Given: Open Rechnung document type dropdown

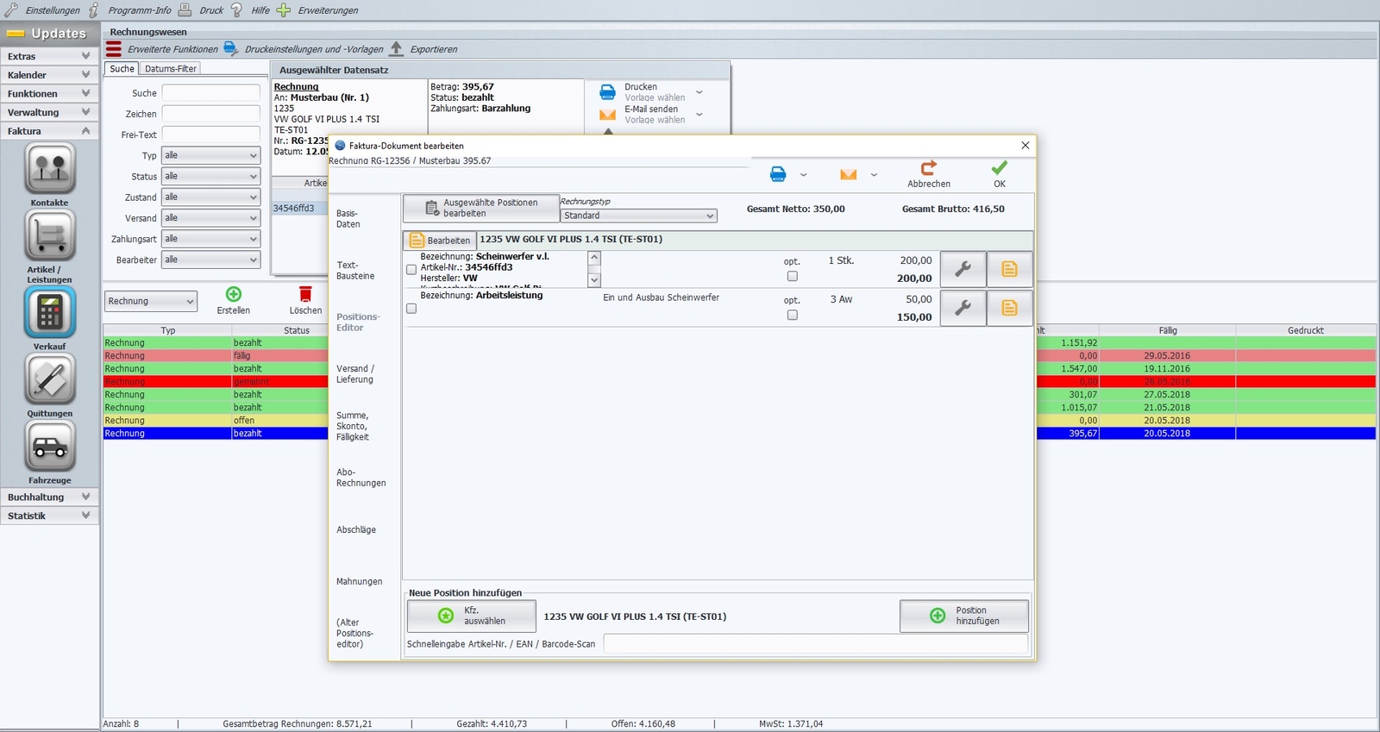Looking at the screenshot, I should (151, 301).
